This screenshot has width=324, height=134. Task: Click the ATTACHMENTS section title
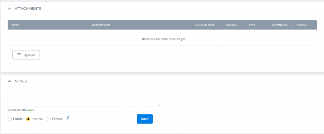28,9
